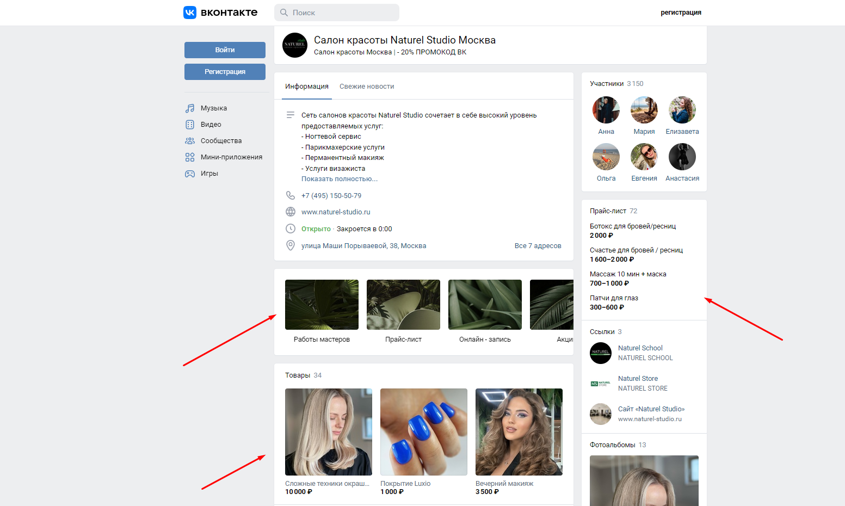The height and width of the screenshot is (506, 845).
Task: Click the location pin icon by the address
Action: (x=291, y=245)
